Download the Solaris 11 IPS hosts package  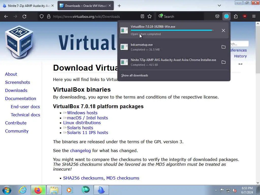[87, 133]
